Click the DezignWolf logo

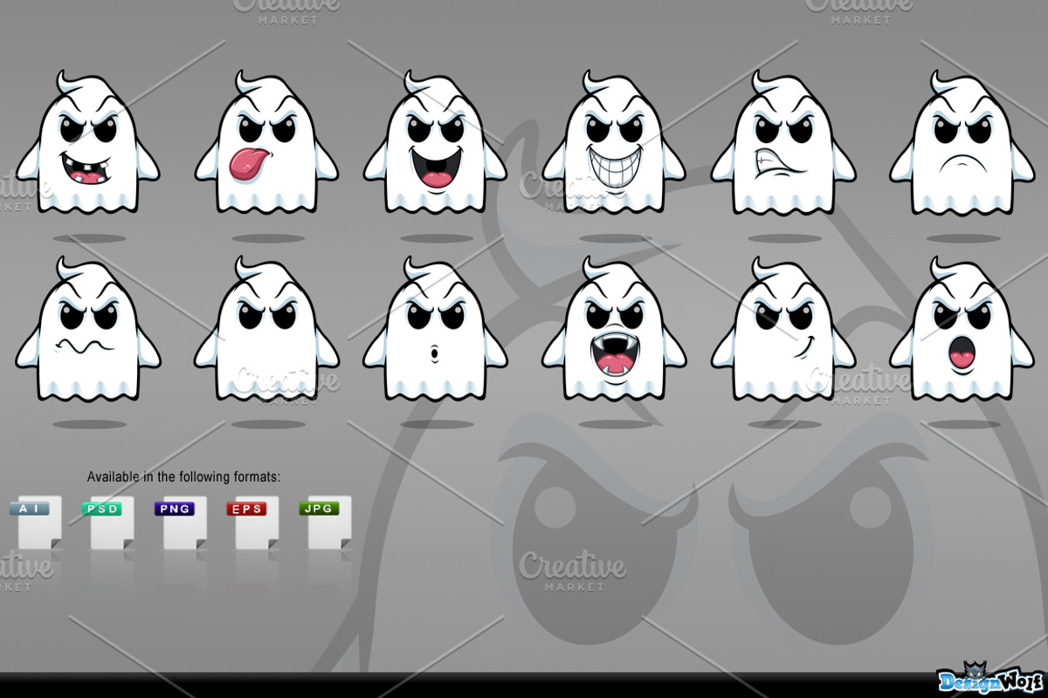click(x=991, y=678)
